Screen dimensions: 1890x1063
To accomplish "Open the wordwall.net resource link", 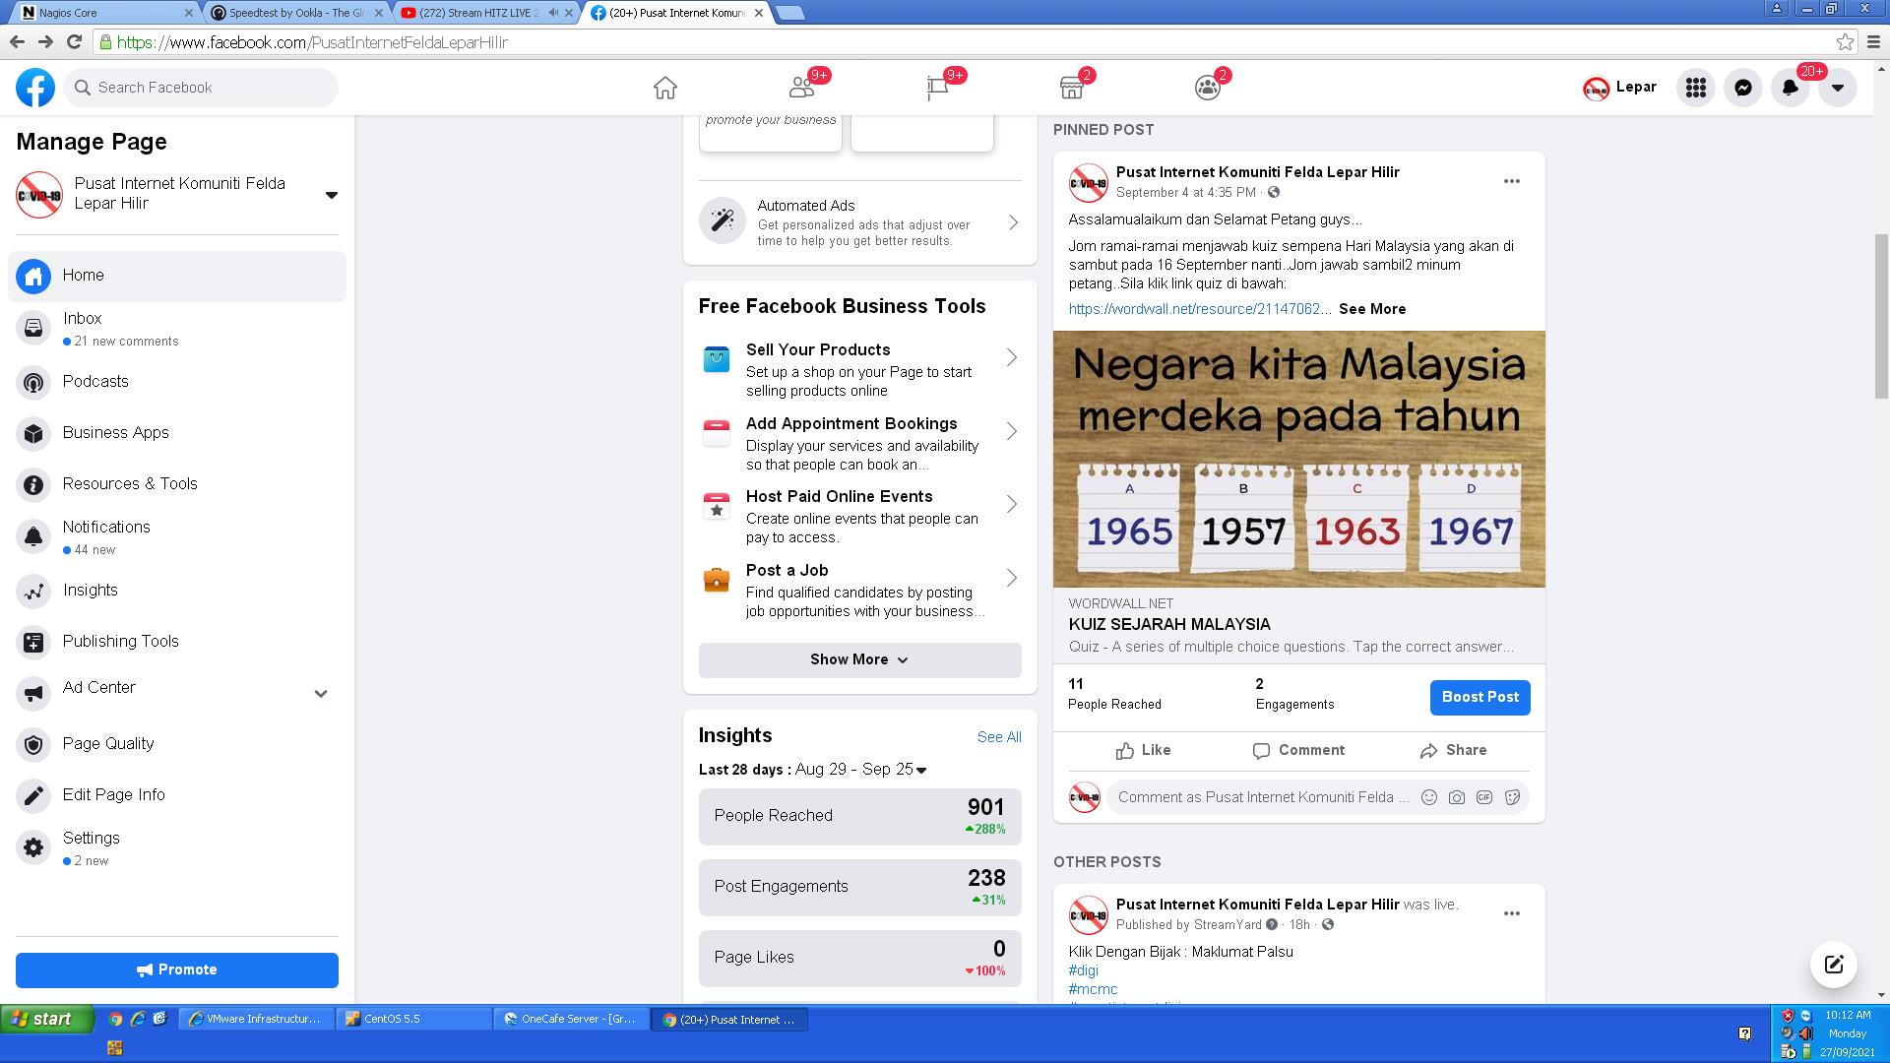I will coord(1200,309).
